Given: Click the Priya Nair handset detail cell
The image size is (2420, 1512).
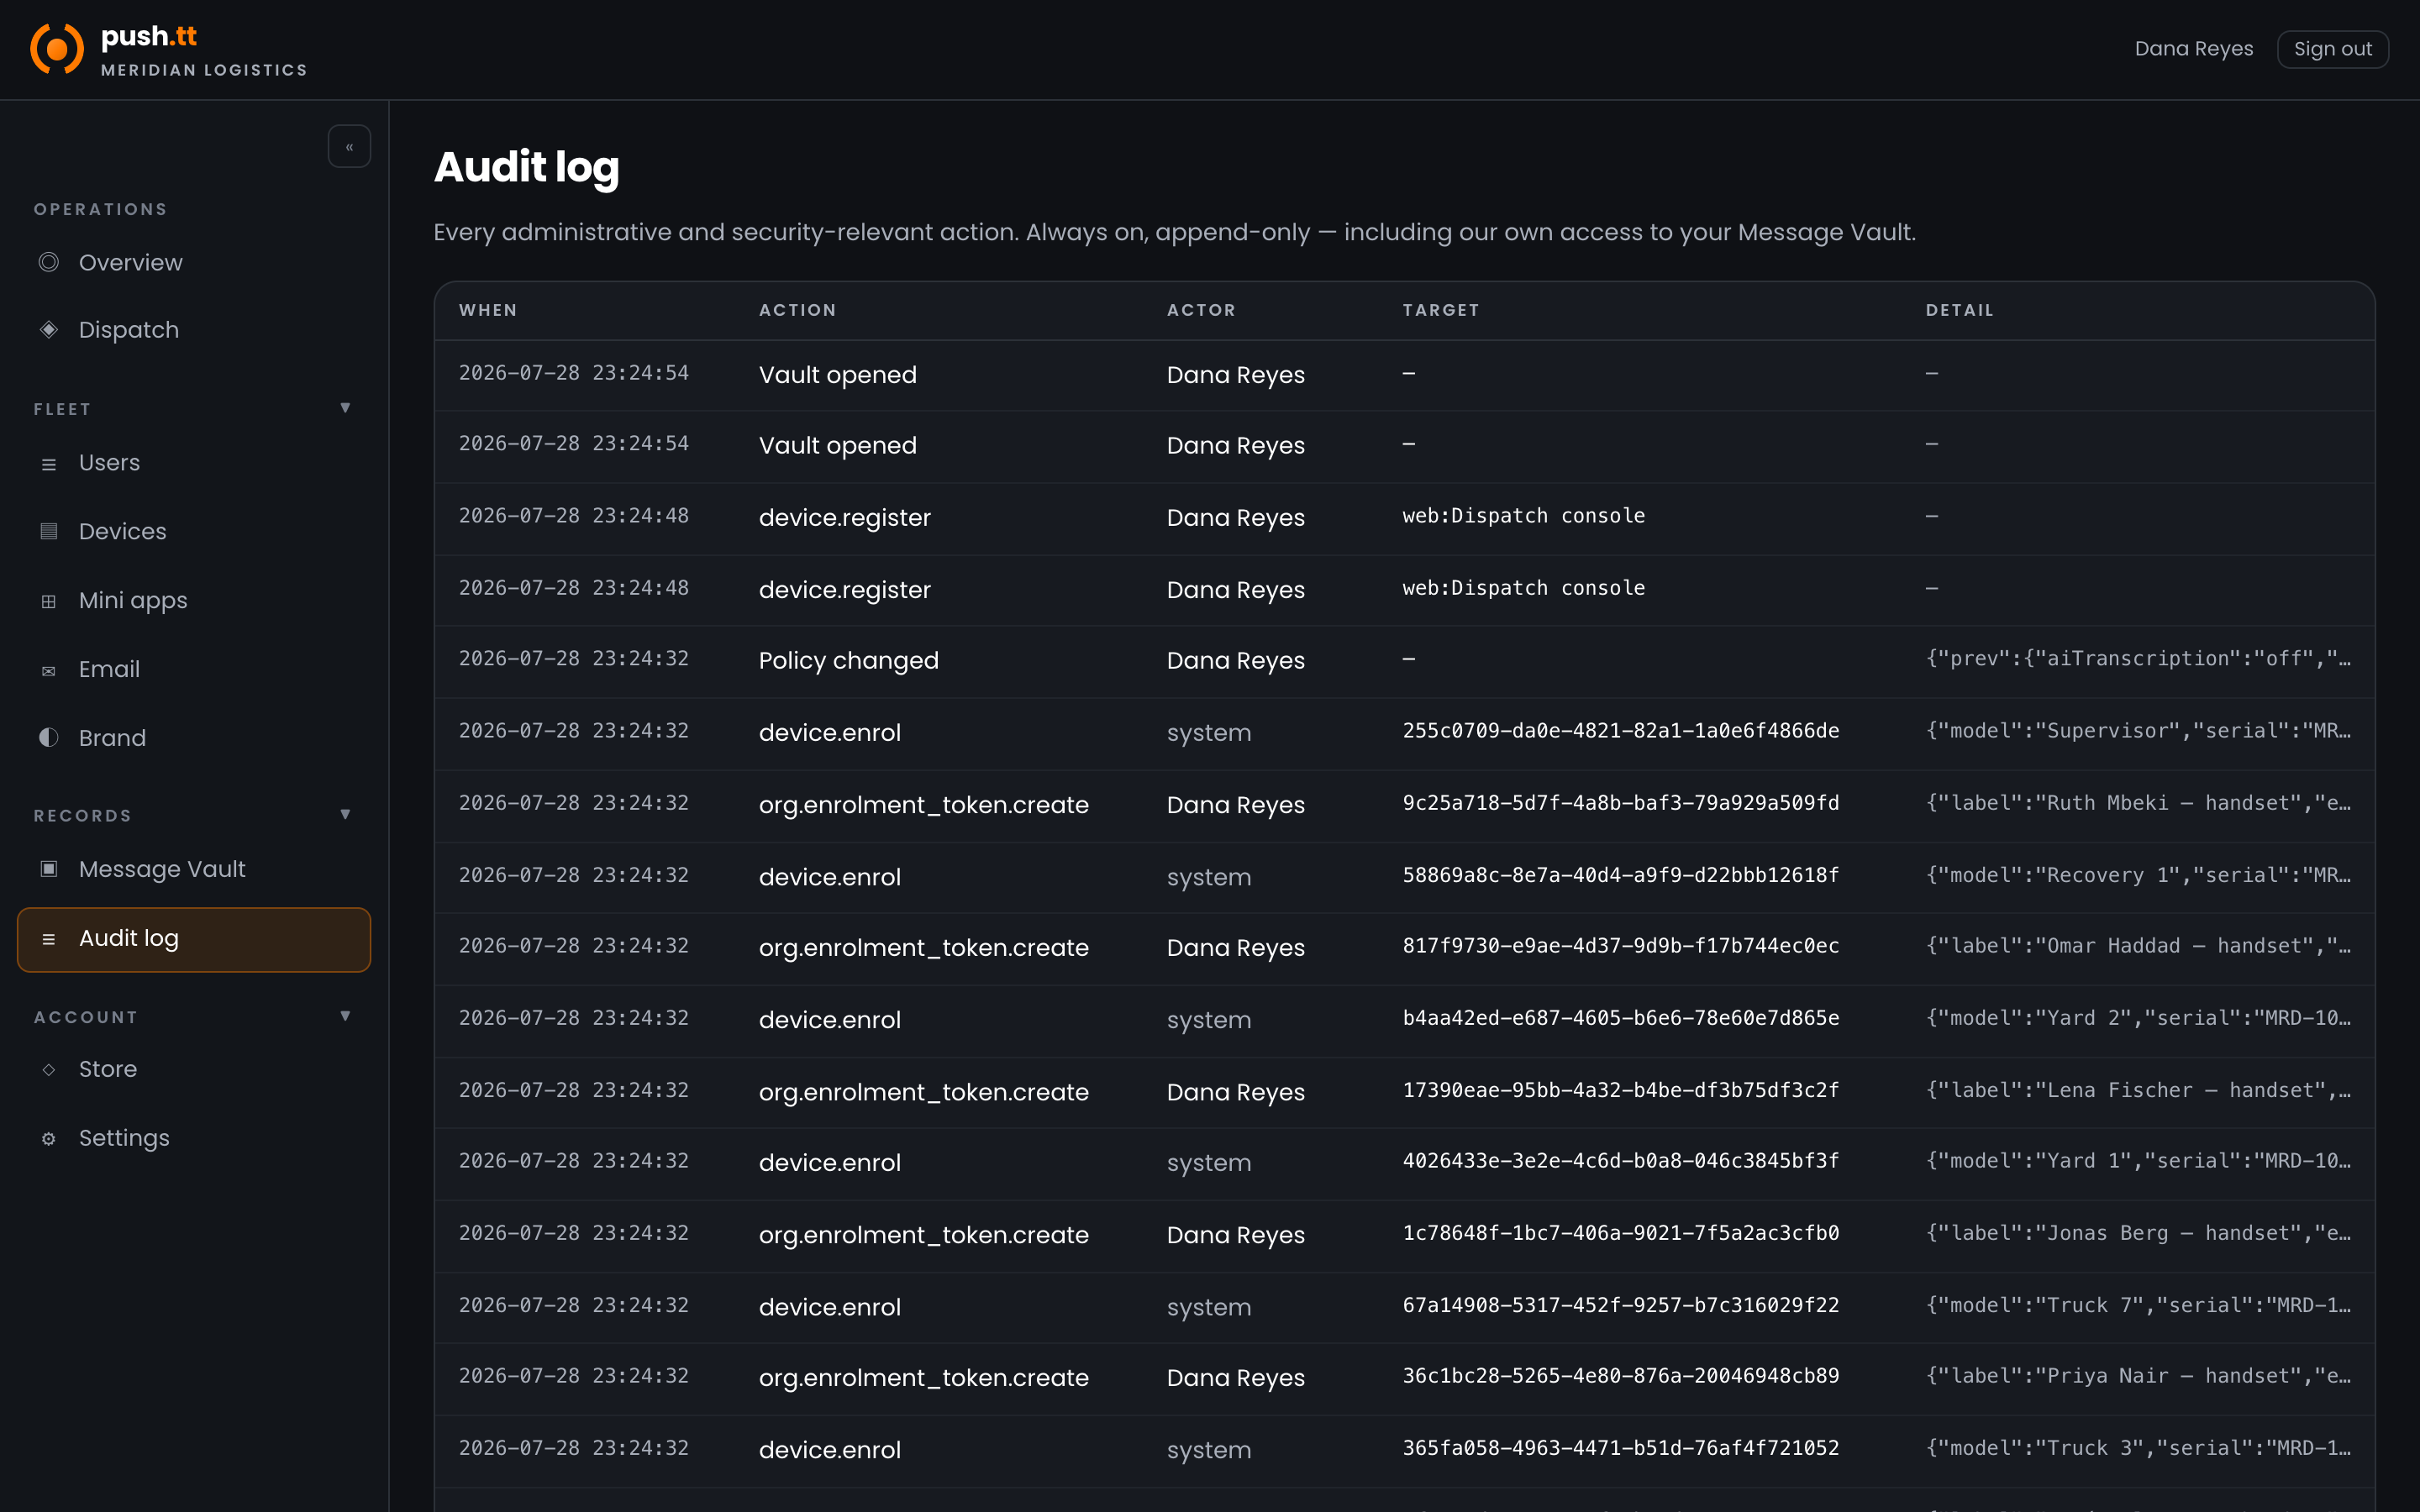Looking at the screenshot, I should pyautogui.click(x=2138, y=1376).
